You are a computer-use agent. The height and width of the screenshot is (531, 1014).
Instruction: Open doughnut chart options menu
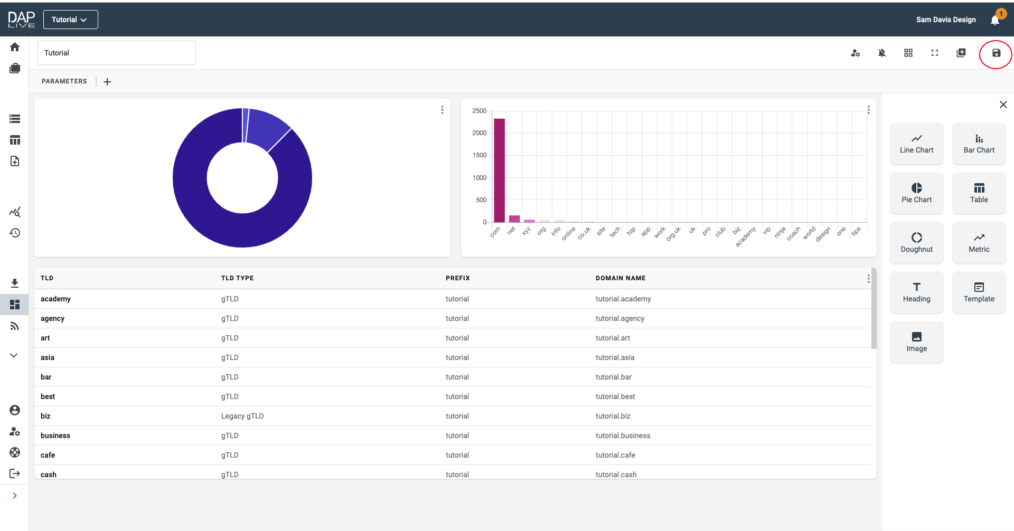point(442,110)
